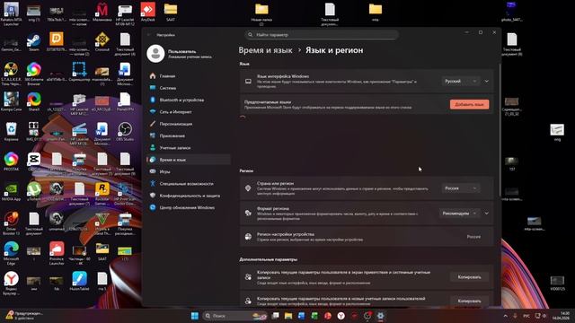Open the mta folder on the desktop
This screenshot has width=575, height=323.
click(376, 12)
